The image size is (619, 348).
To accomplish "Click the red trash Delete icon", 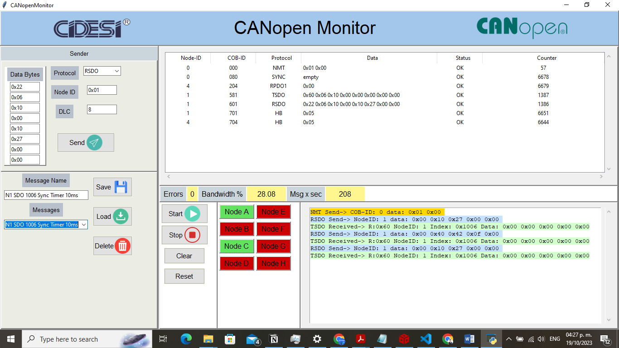I will (x=121, y=246).
